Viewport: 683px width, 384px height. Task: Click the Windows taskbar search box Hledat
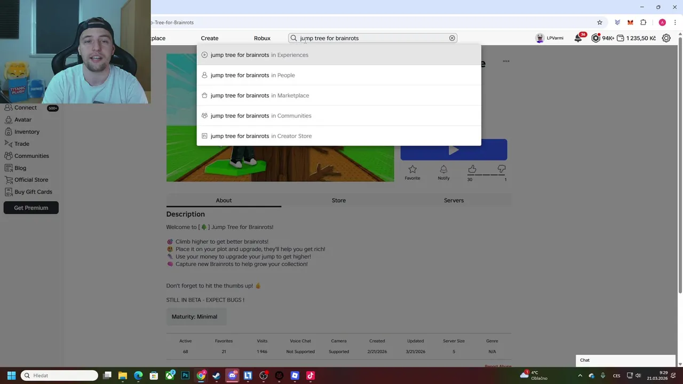tap(59, 375)
